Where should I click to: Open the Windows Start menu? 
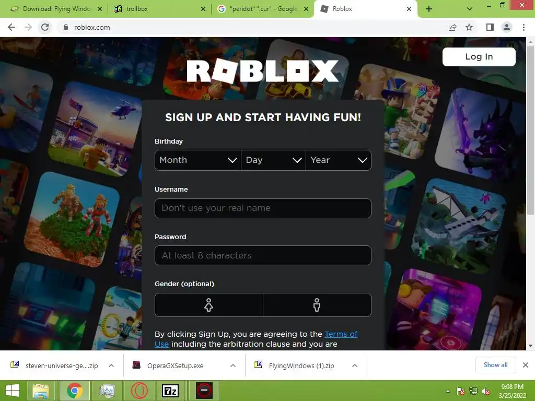(13, 391)
